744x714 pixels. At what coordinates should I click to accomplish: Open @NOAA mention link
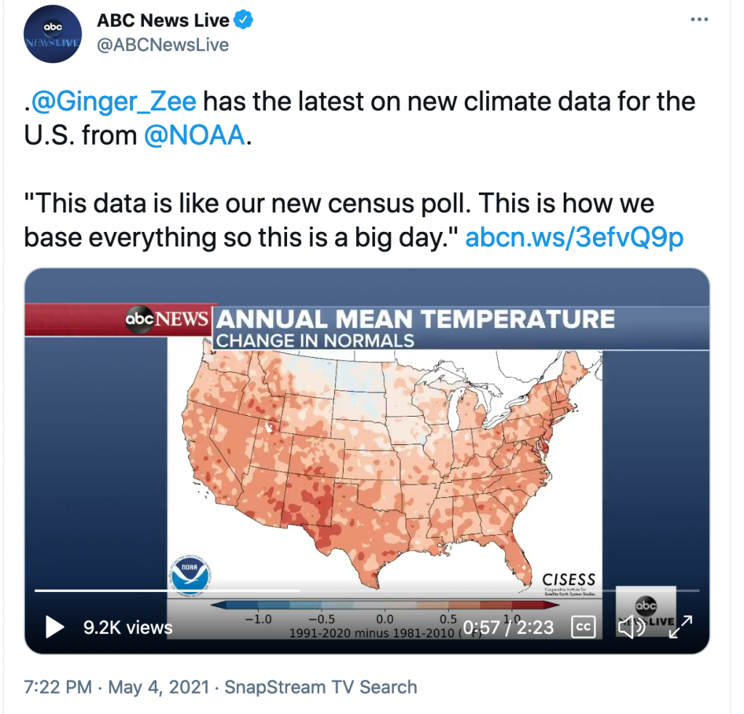(x=195, y=135)
